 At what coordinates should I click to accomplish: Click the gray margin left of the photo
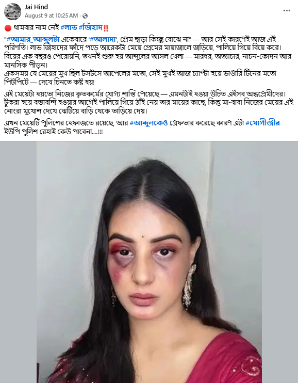[x=19, y=262]
